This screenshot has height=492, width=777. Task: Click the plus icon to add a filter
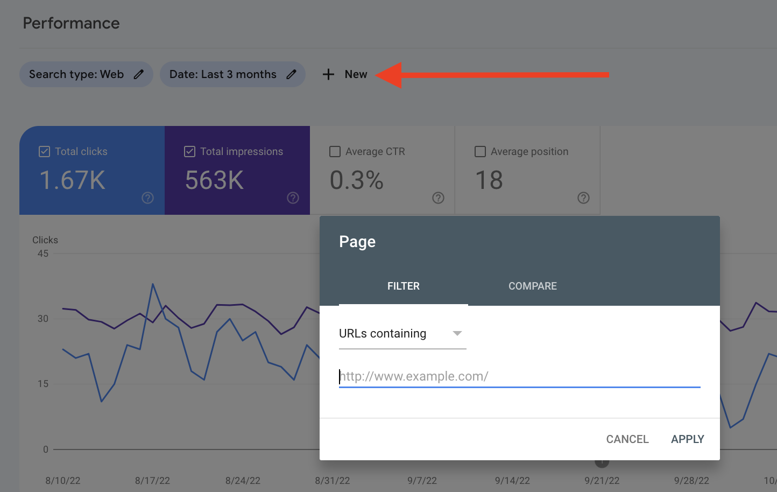pyautogui.click(x=328, y=74)
